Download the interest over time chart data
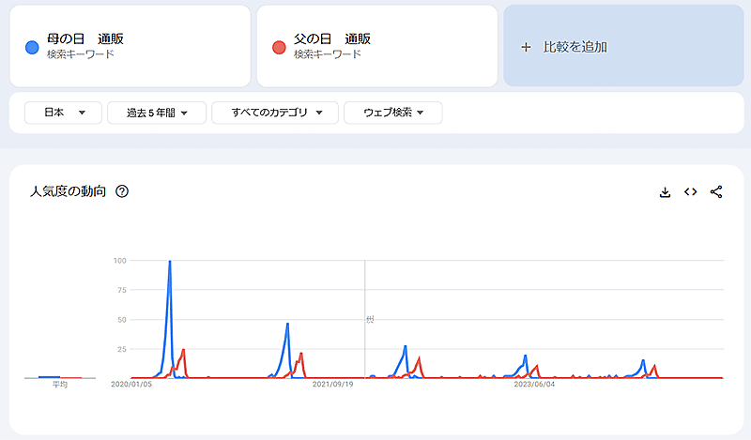Image resolution: width=751 pixels, height=440 pixels. pyautogui.click(x=665, y=192)
